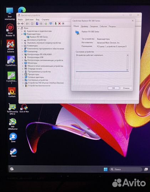Viewport: 150px width, 192px height.
Task: Expand the Сетевые адаптеры category
Action: (x=23, y=77)
